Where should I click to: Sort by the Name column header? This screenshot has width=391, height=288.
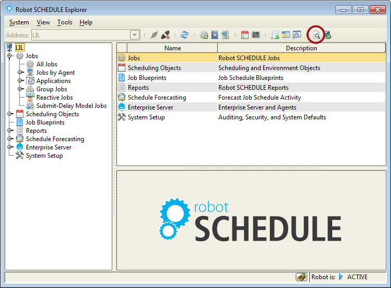[x=172, y=48]
